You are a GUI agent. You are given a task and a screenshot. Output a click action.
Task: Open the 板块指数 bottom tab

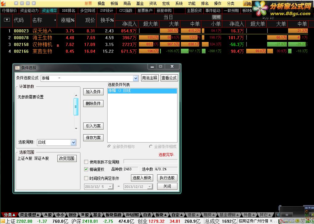pyautogui.click(x=113, y=215)
